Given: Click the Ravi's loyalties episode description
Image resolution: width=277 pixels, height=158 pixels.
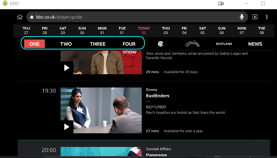Looking at the screenshot, I should [186, 113].
